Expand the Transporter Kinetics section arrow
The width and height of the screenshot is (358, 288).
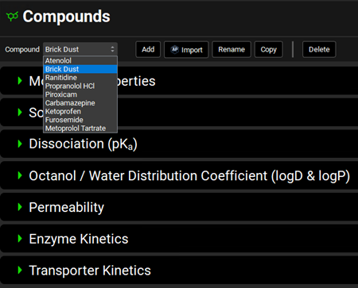click(20, 271)
